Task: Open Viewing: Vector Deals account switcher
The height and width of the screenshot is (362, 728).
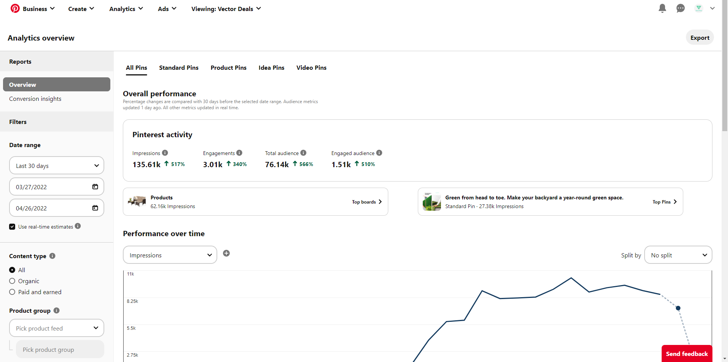Action: point(226,9)
